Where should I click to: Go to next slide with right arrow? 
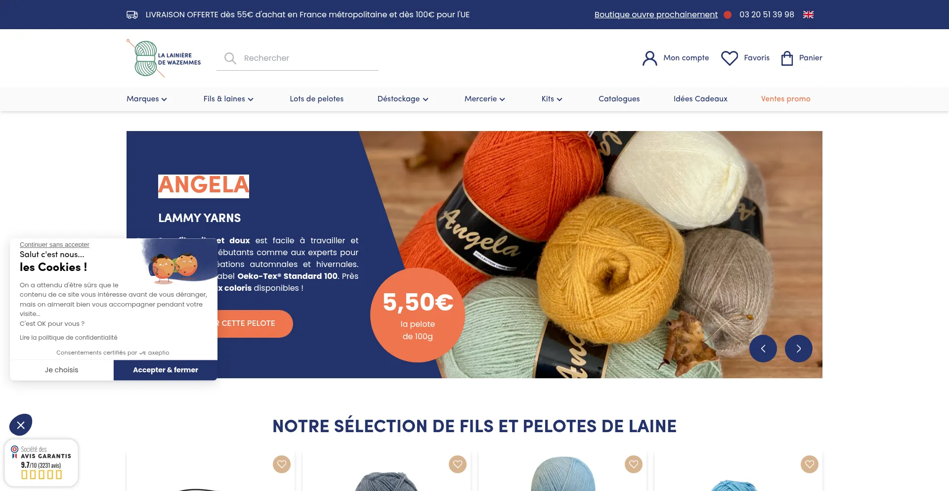[798, 349]
